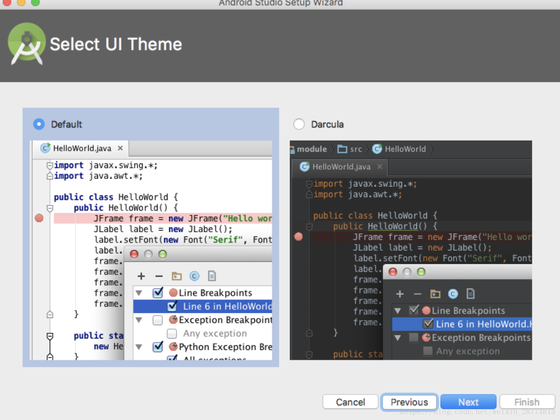
Task: Toggle Python Exception Breakpoints checkbox, Default preview
Action: [158, 347]
